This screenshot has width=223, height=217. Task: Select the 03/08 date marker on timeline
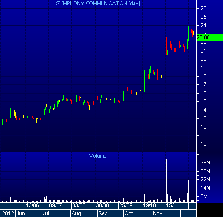tap(79, 205)
